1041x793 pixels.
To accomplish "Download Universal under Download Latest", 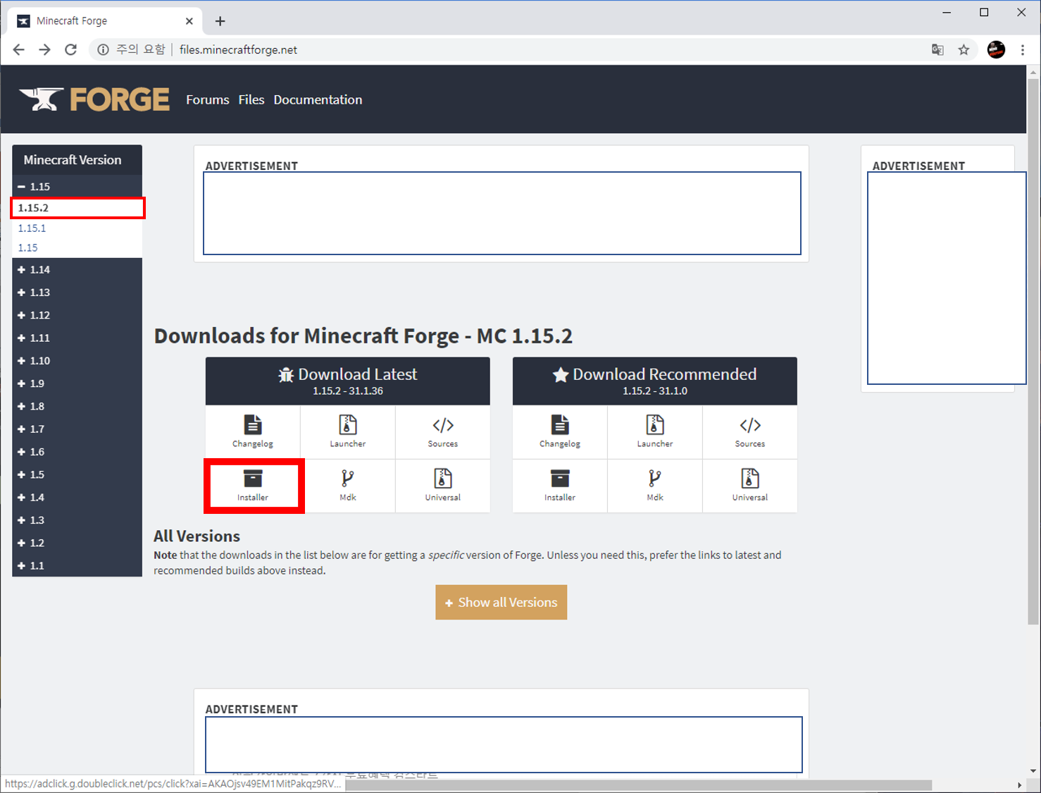I will [443, 486].
